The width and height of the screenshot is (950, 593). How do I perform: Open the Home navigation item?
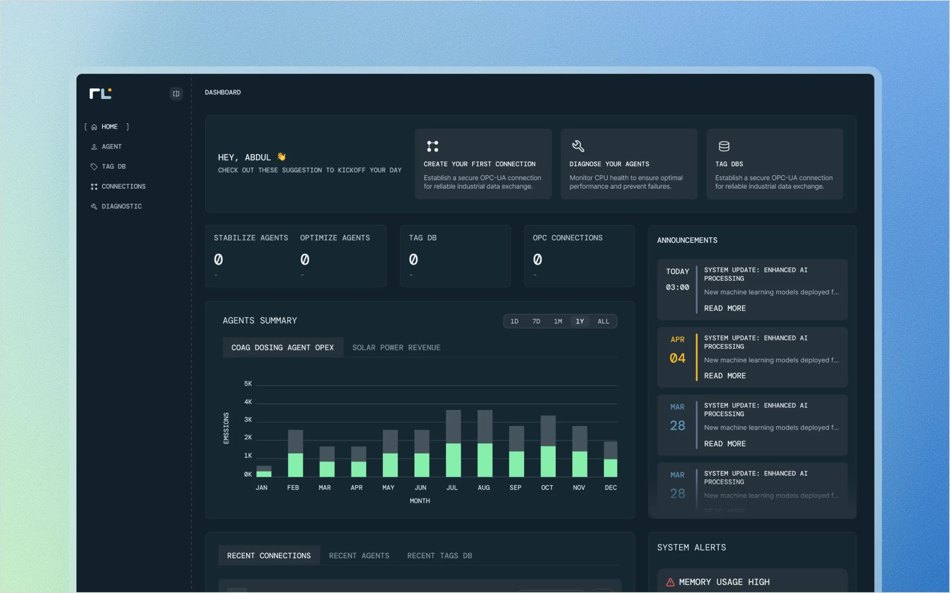[107, 127]
